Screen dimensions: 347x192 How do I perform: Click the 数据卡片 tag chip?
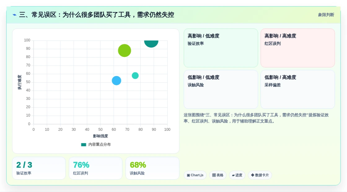click(260, 175)
